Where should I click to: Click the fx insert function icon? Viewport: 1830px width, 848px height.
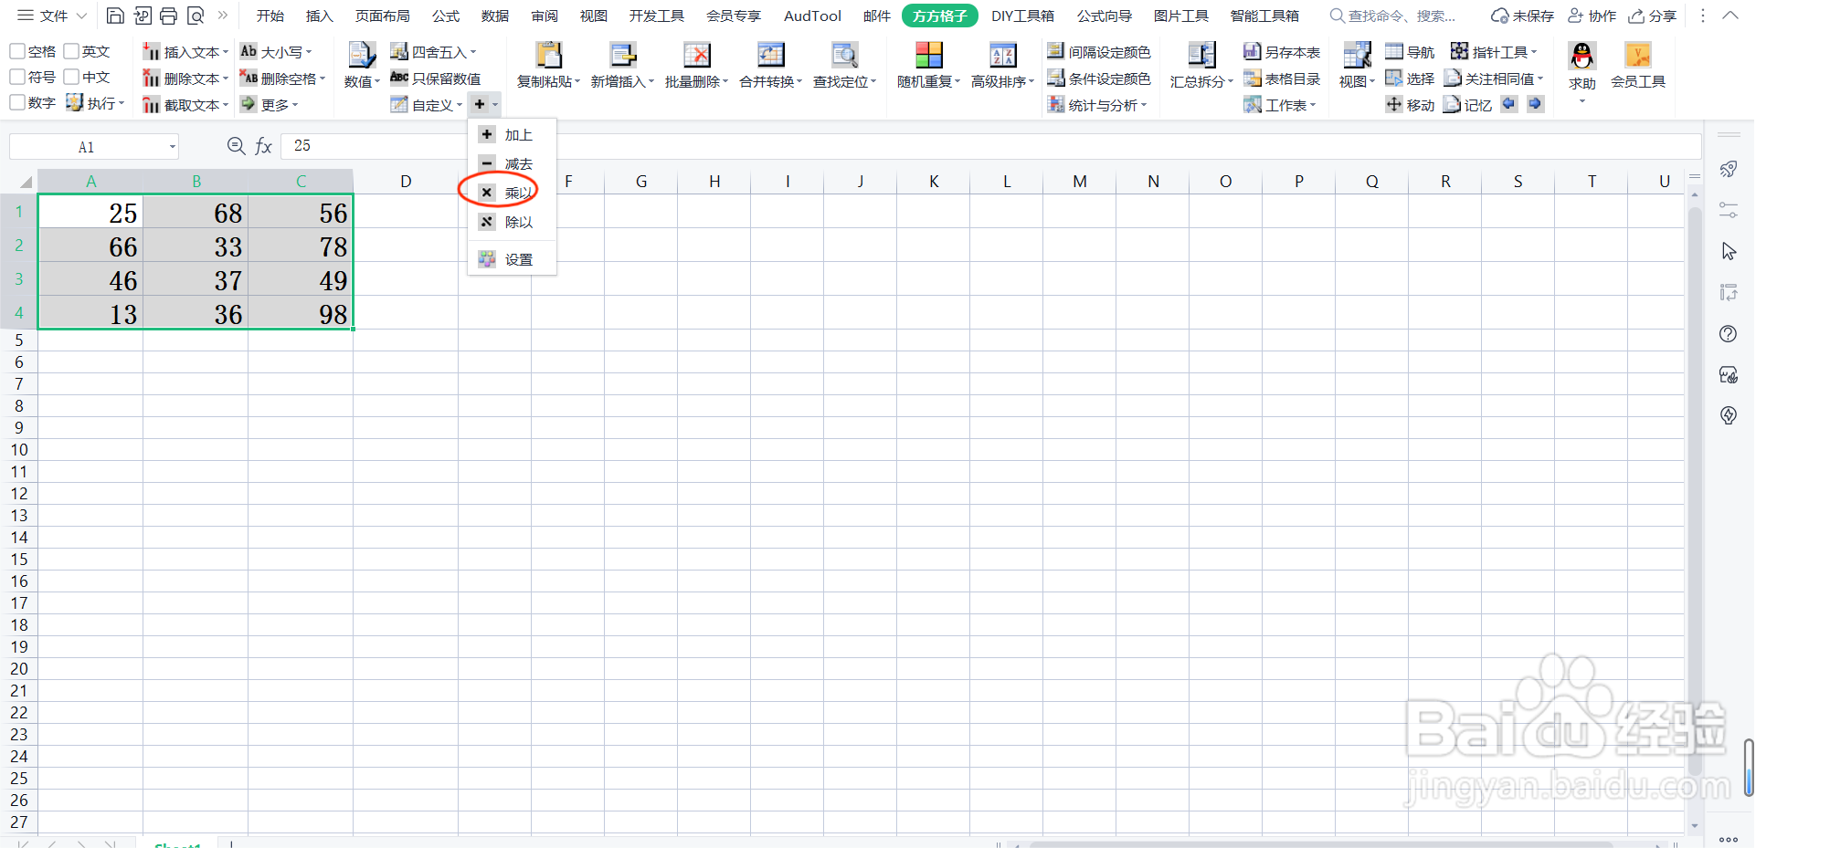(x=263, y=146)
